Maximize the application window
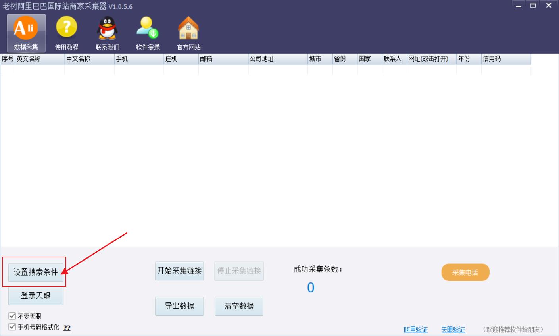Image resolution: width=559 pixels, height=336 pixels. [533, 6]
